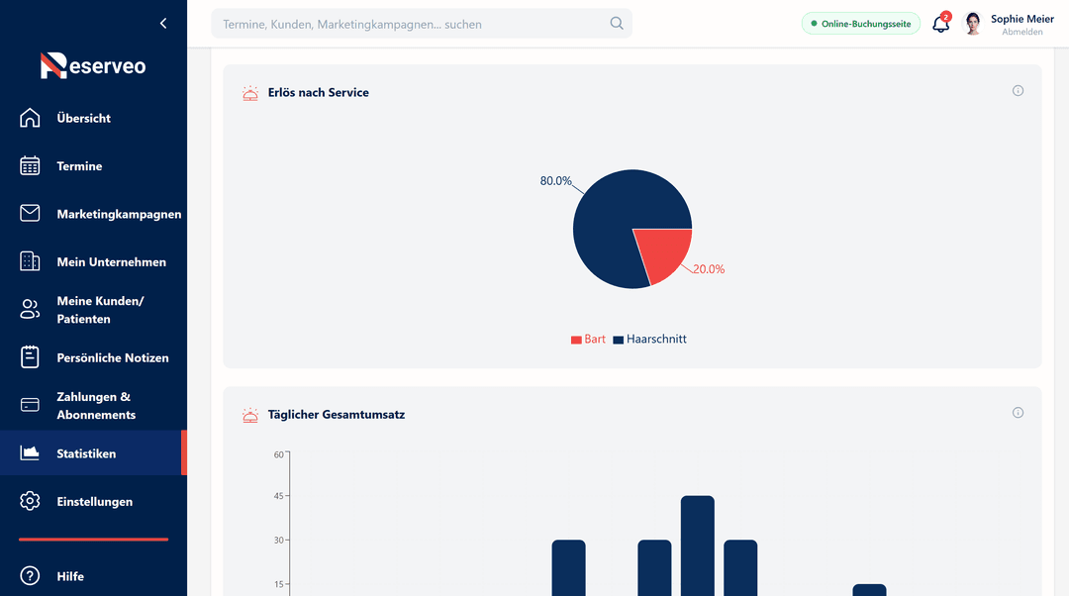Image resolution: width=1069 pixels, height=596 pixels.
Task: Navigate to Zahlungen & Abonnements
Action: pos(93,406)
